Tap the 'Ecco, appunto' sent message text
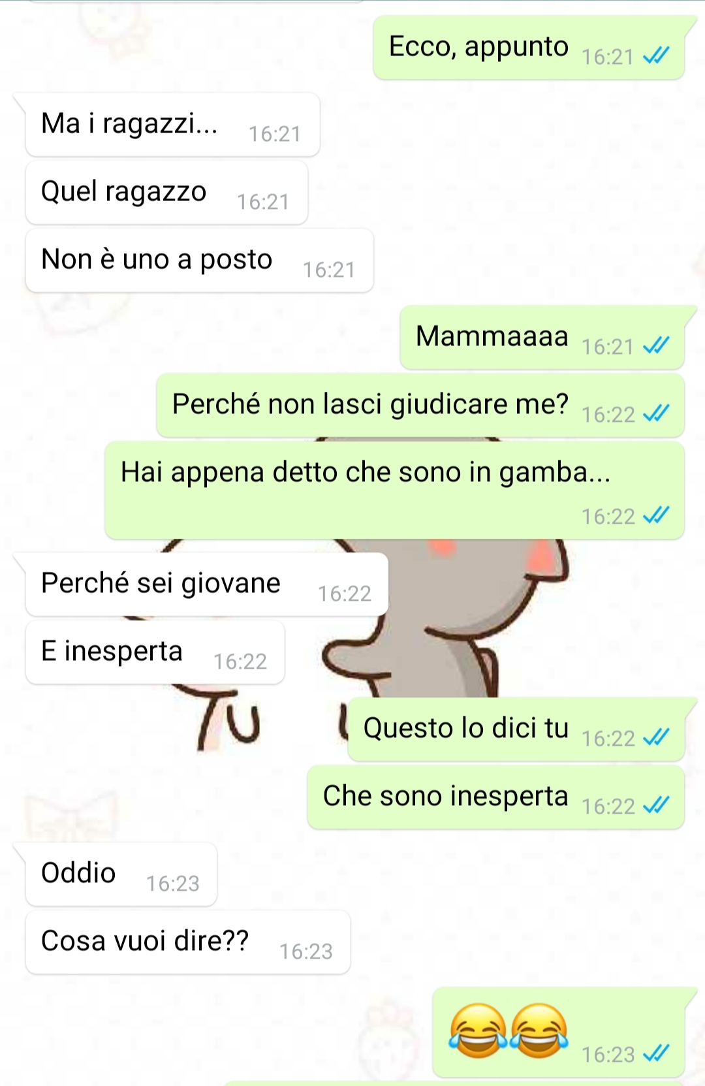 coord(478,47)
